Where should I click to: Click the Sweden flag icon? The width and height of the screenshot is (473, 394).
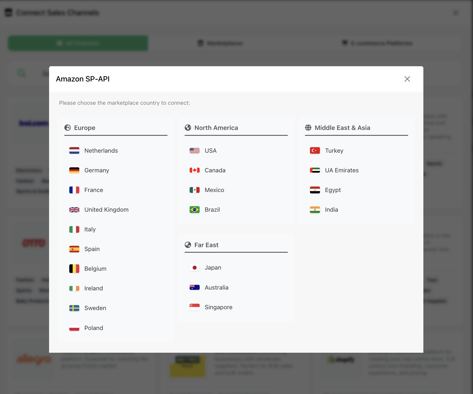tap(74, 308)
